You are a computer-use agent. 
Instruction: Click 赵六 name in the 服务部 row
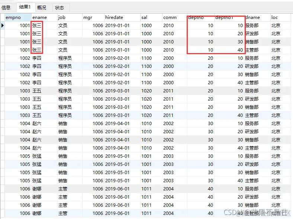[36, 124]
